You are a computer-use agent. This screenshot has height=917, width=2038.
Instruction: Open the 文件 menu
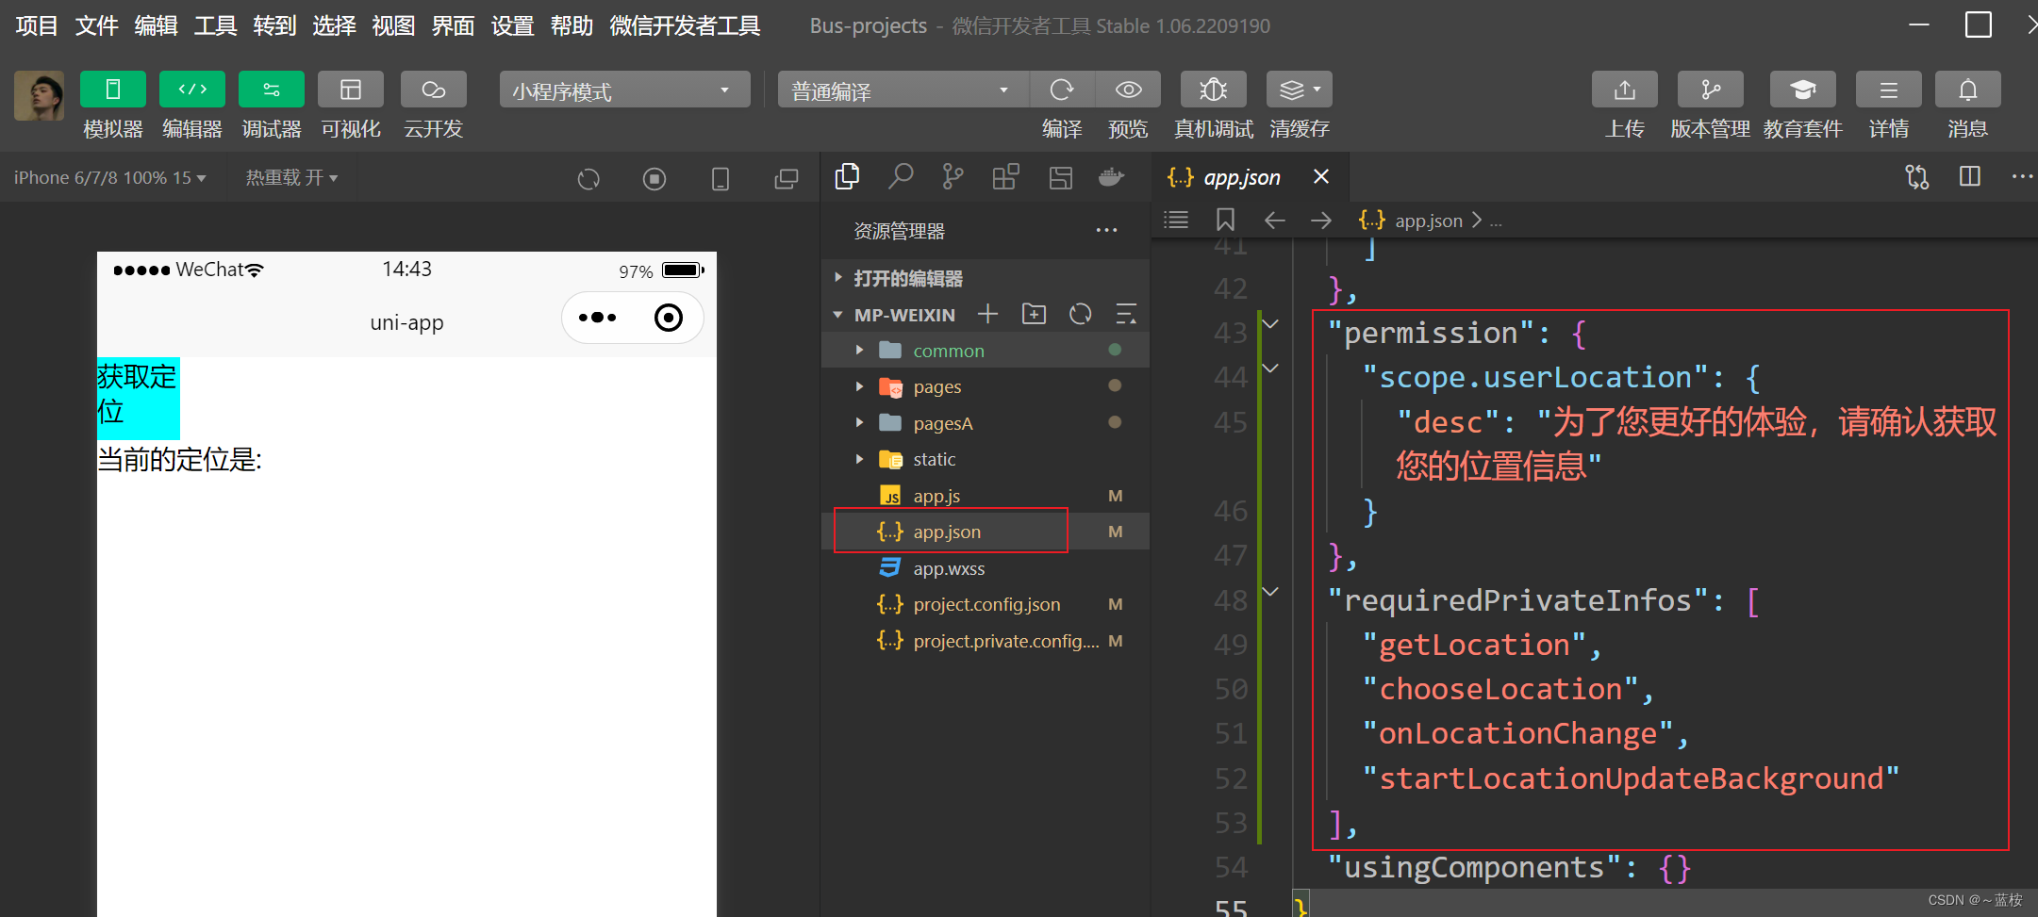96,25
